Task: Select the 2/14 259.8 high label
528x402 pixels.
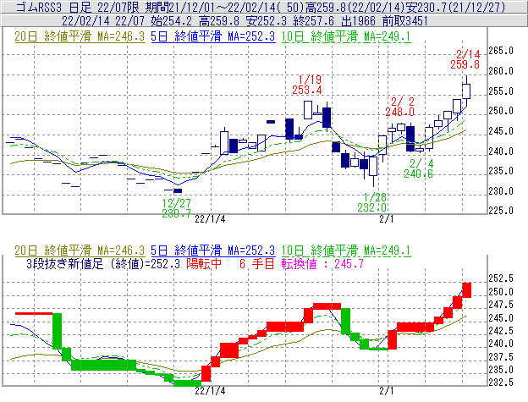Action: (x=465, y=59)
